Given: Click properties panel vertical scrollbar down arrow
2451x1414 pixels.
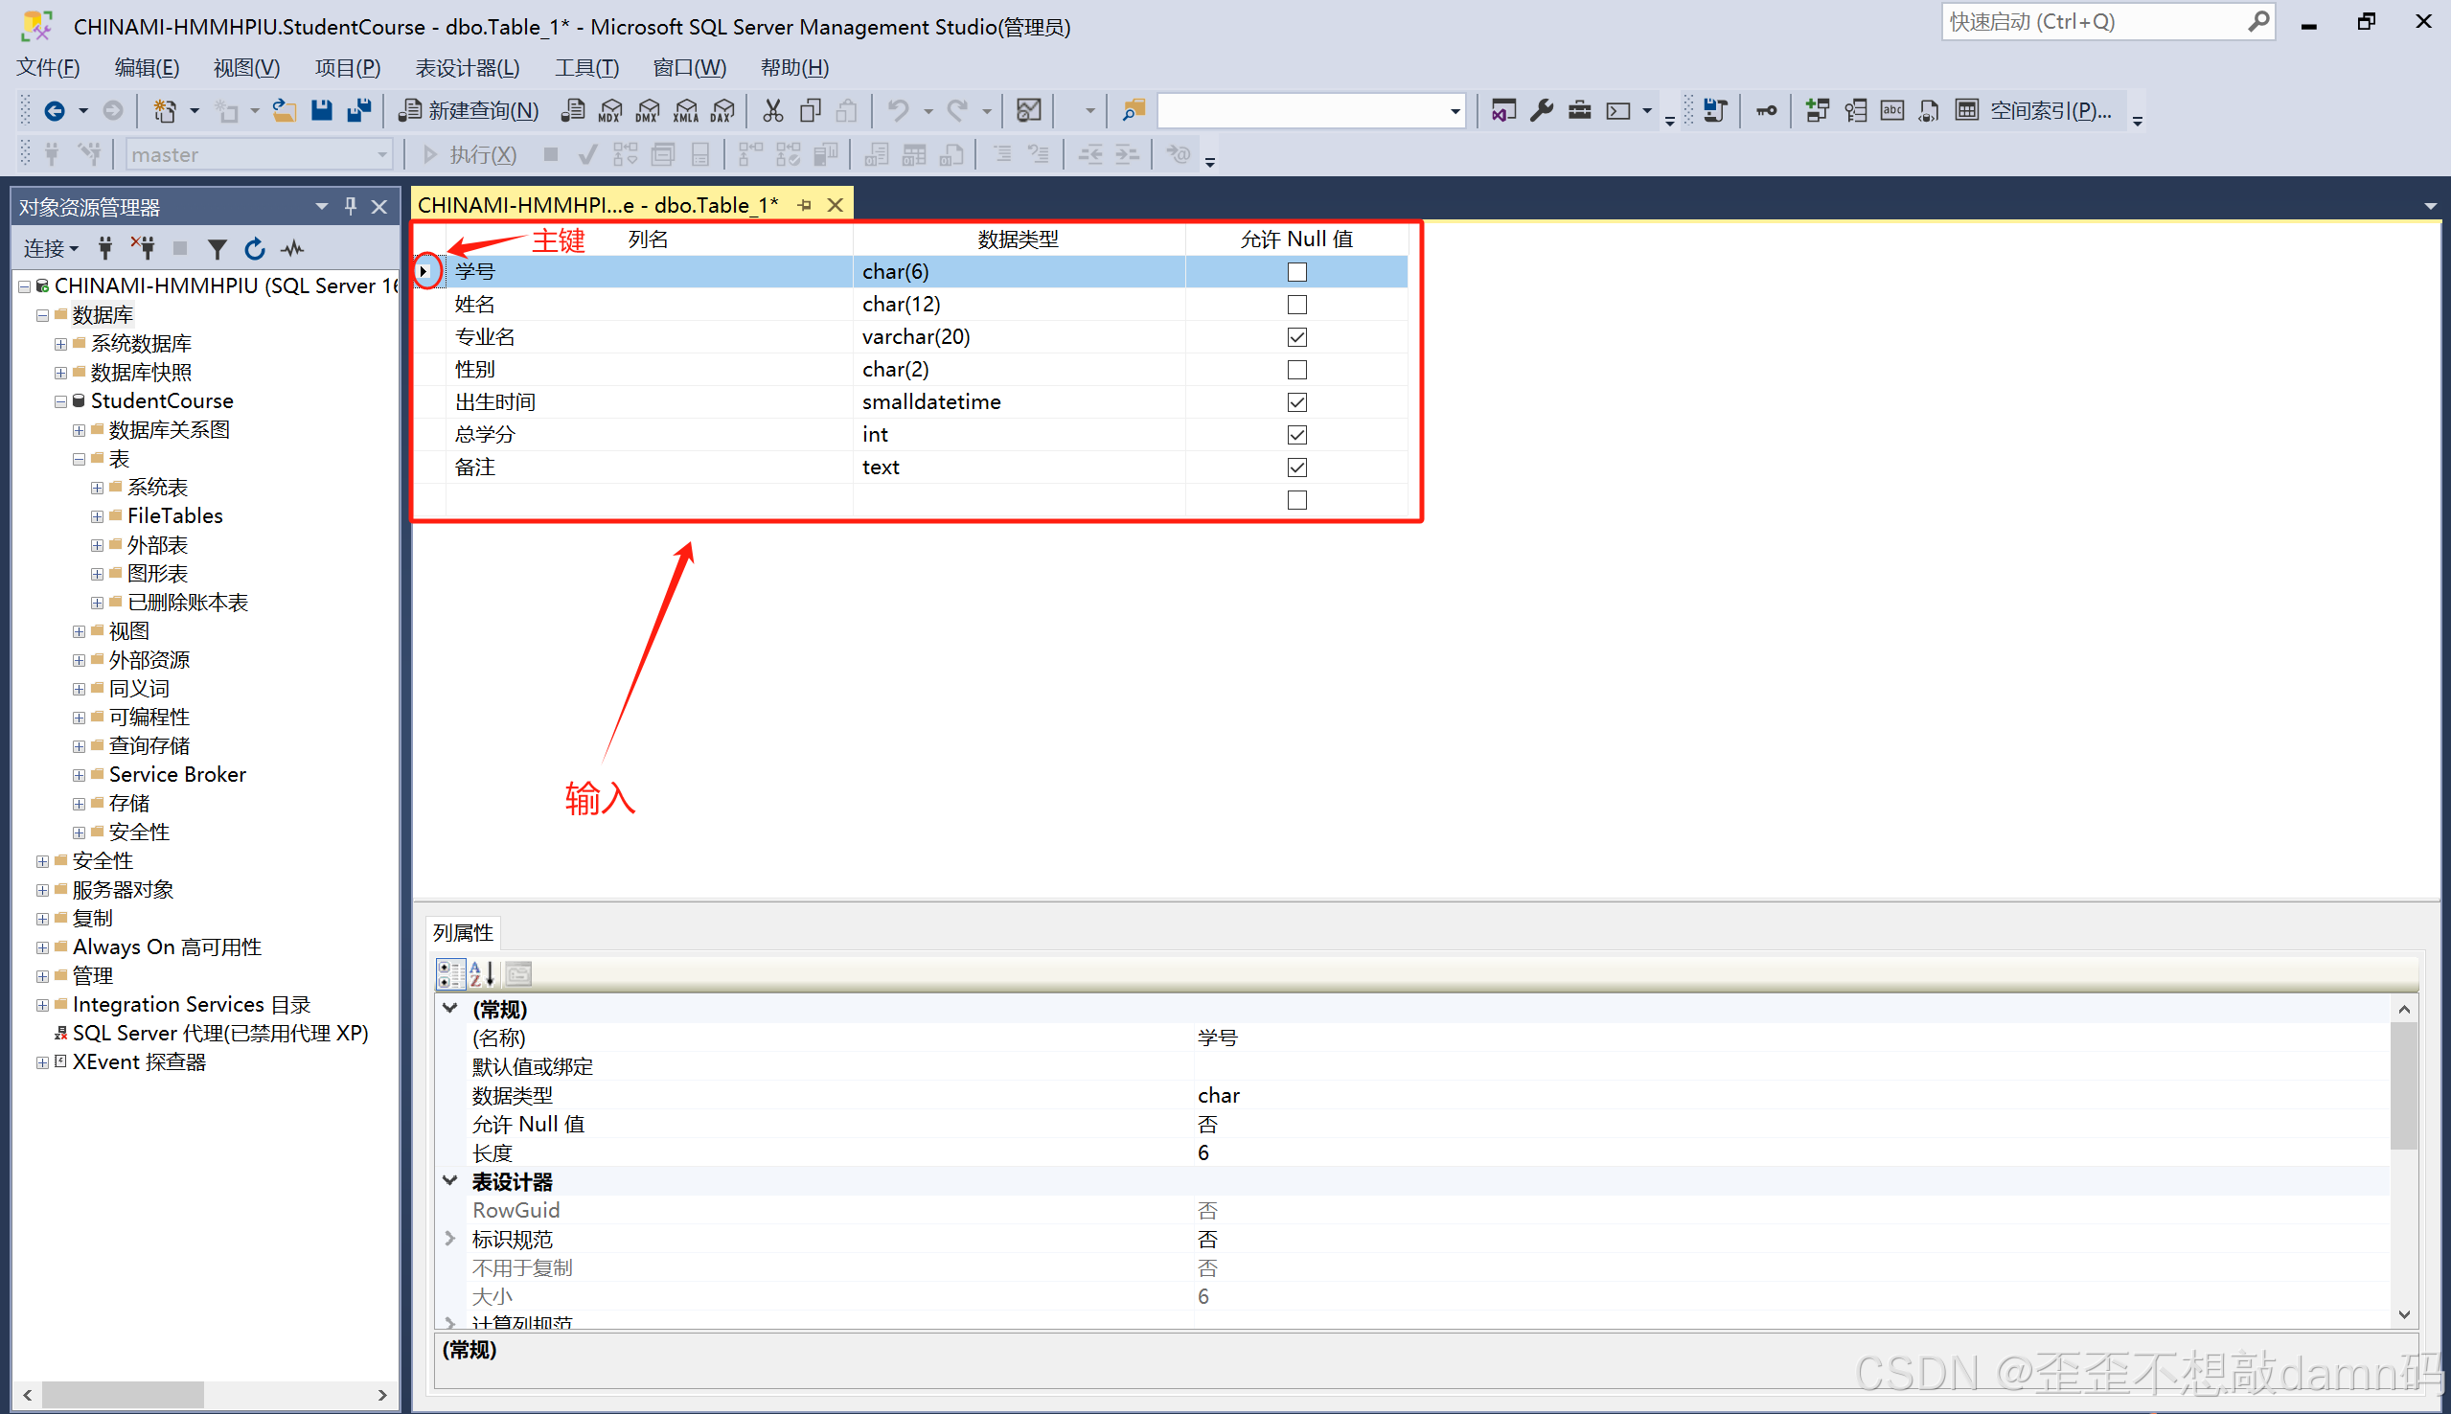Looking at the screenshot, I should tap(2403, 1314).
